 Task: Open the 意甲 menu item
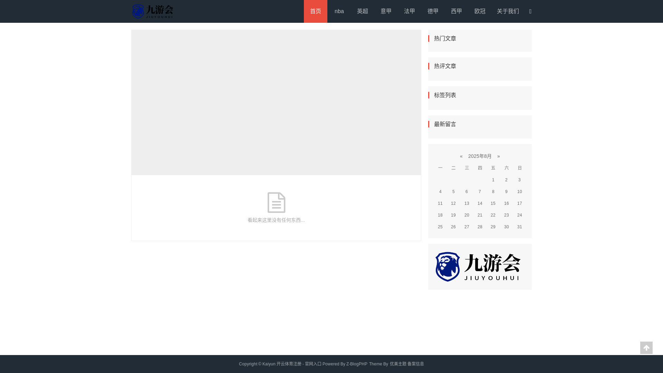[x=386, y=11]
